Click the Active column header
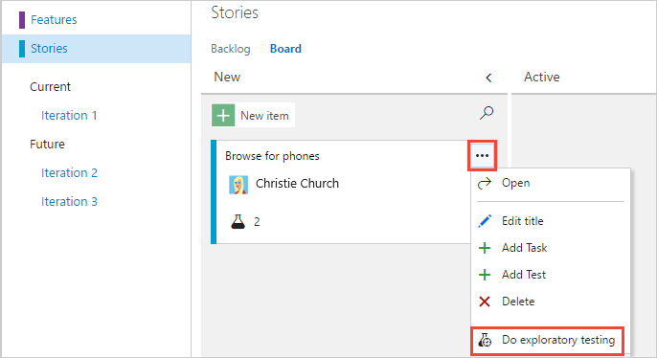The image size is (657, 358). point(542,77)
